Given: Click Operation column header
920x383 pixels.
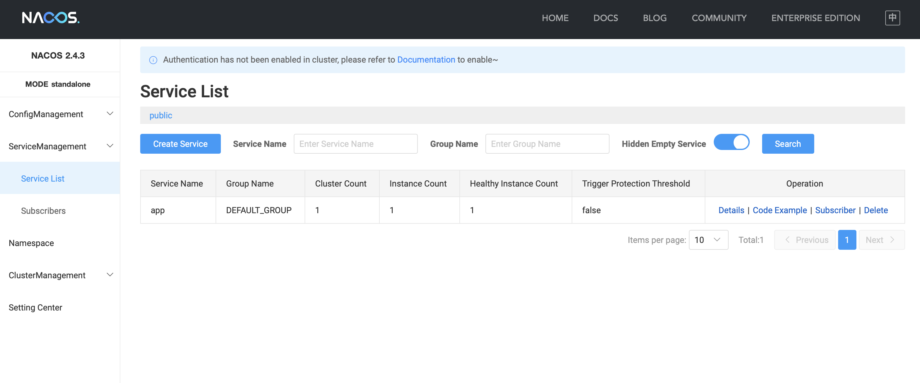Looking at the screenshot, I should (805, 183).
